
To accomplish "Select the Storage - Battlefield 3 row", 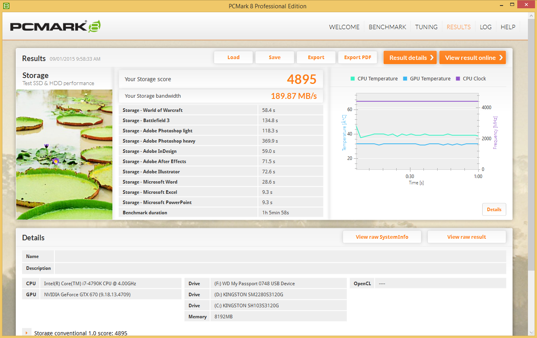I will click(x=221, y=121).
